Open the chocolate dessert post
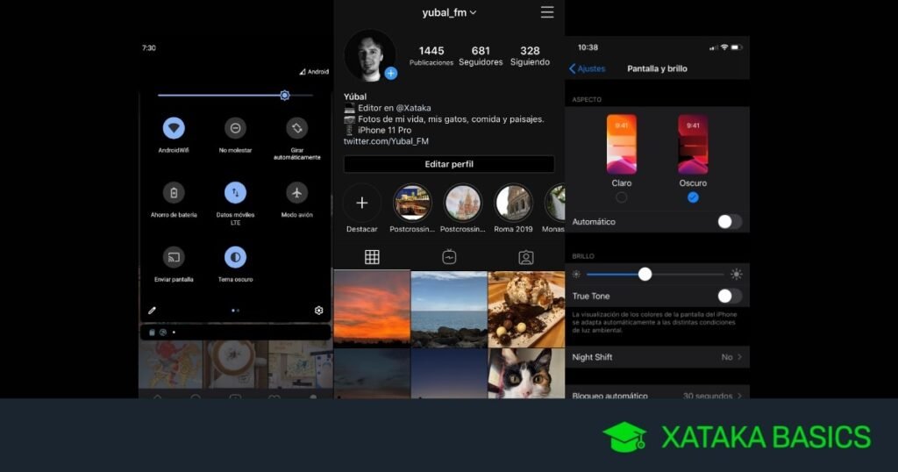 click(x=526, y=310)
